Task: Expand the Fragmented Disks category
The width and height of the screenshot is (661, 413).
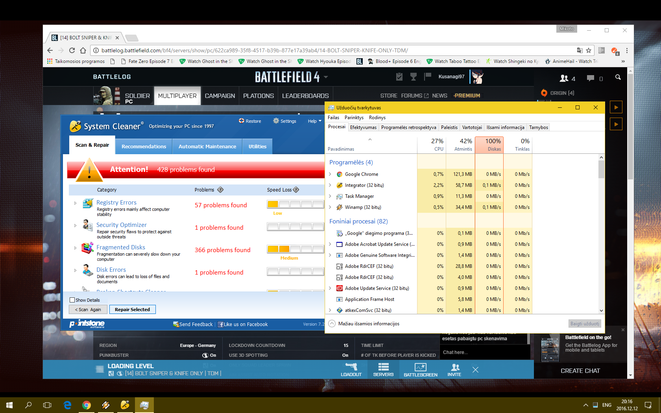Action: [75, 248]
